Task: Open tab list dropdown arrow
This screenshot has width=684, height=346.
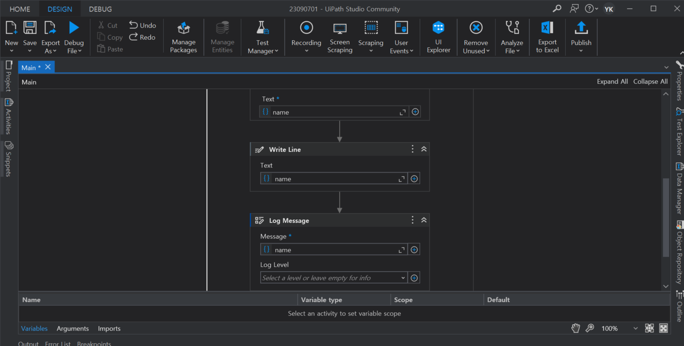Action: coord(666,67)
